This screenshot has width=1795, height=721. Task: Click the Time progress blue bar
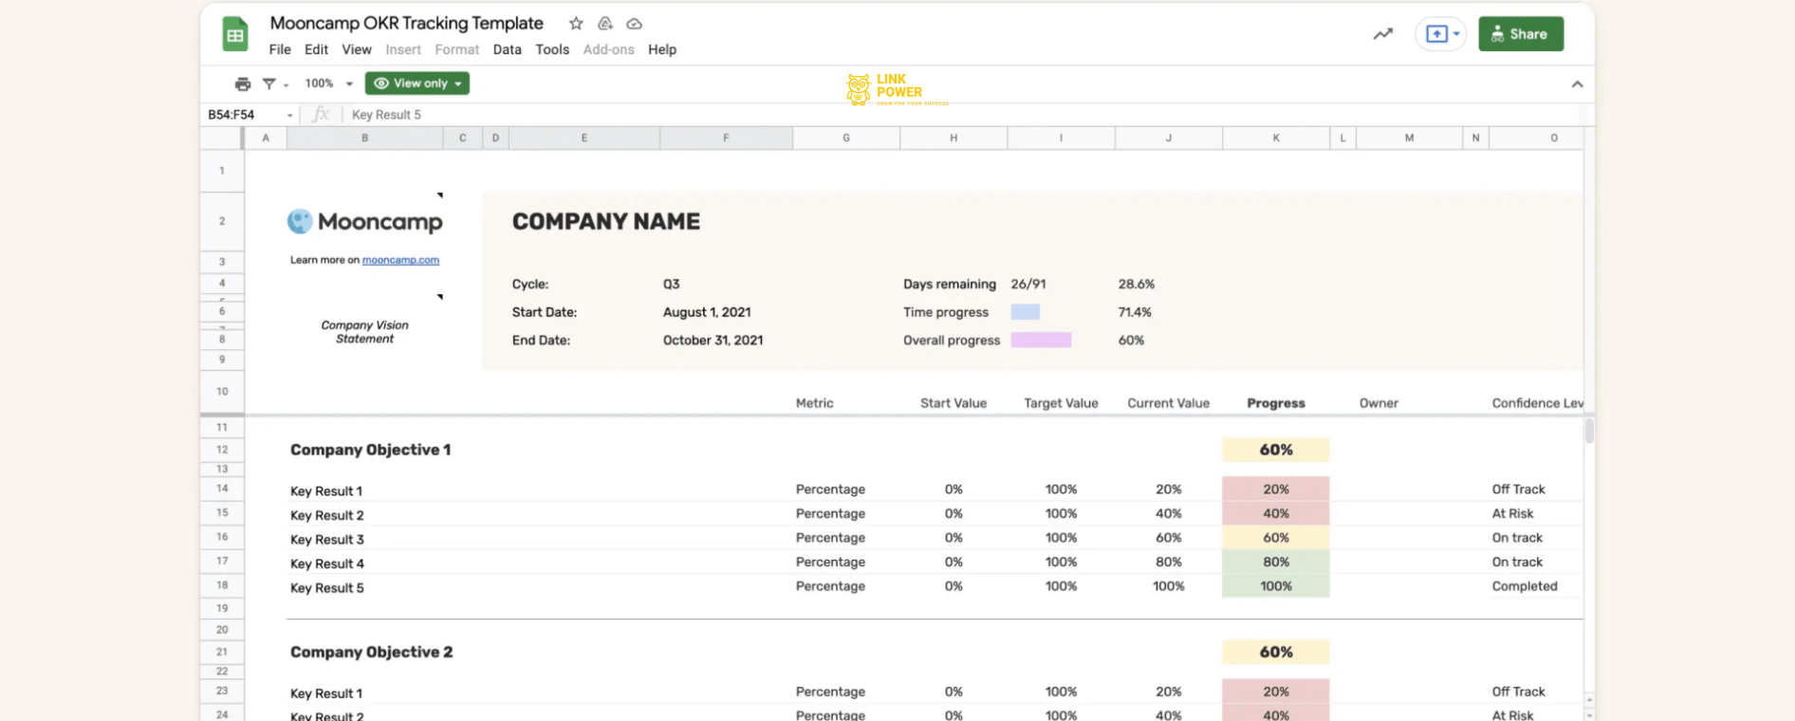pyautogui.click(x=1025, y=312)
